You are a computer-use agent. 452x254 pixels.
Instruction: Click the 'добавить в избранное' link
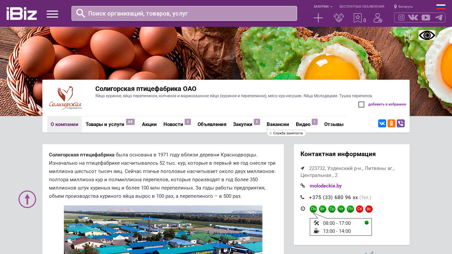pos(387,105)
